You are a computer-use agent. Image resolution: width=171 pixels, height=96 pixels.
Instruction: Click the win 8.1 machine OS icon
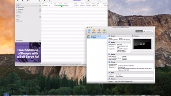click(88, 37)
